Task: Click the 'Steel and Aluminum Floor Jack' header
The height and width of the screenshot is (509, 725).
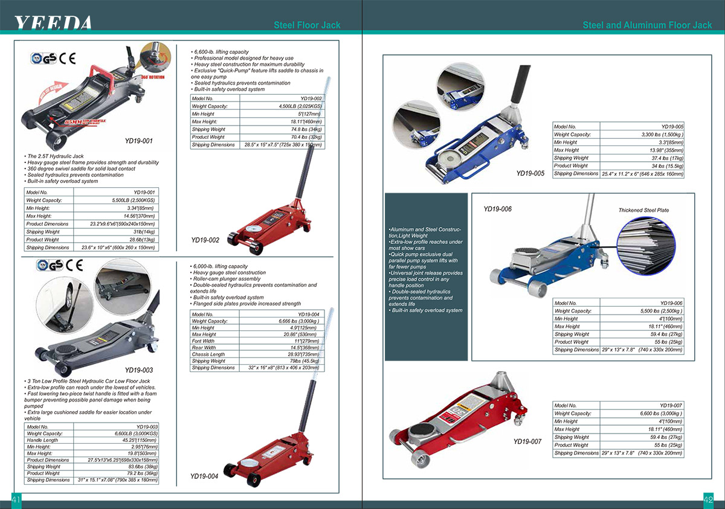Action: pyautogui.click(x=647, y=25)
